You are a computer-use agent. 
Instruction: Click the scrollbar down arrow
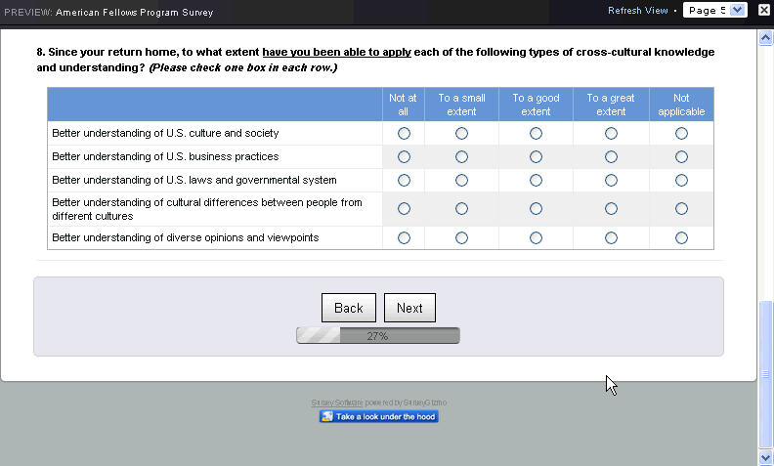[x=766, y=456]
